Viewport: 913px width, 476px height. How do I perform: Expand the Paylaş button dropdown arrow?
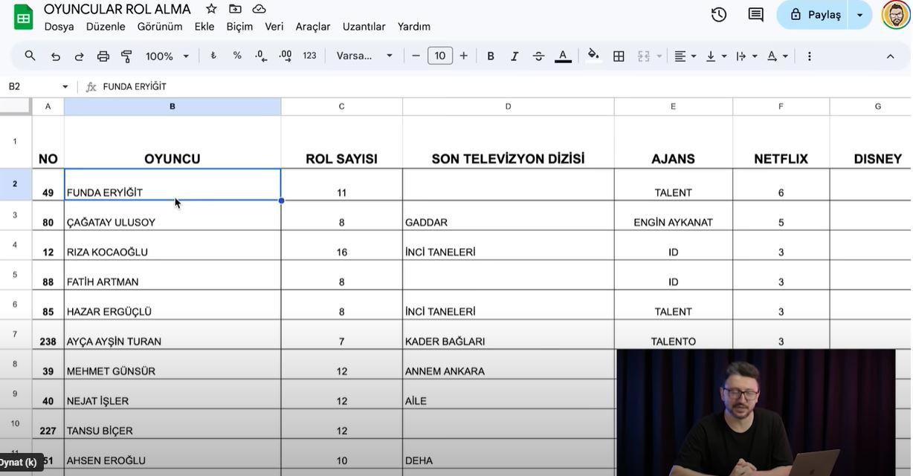point(860,15)
